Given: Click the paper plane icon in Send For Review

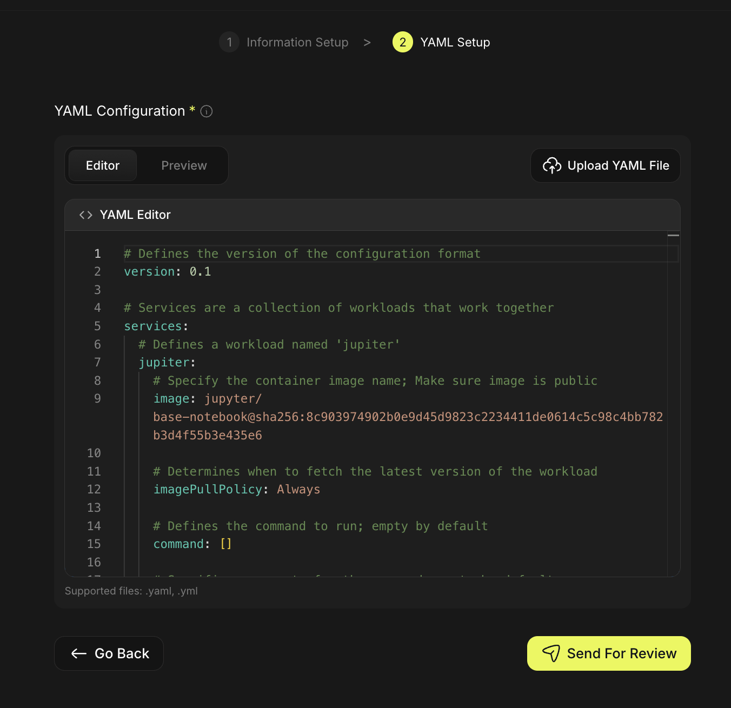Looking at the screenshot, I should coord(552,653).
